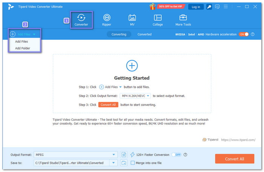This screenshot has width=264, height=172.
Task: Open the More Tools toolbox
Action: coord(183,20)
